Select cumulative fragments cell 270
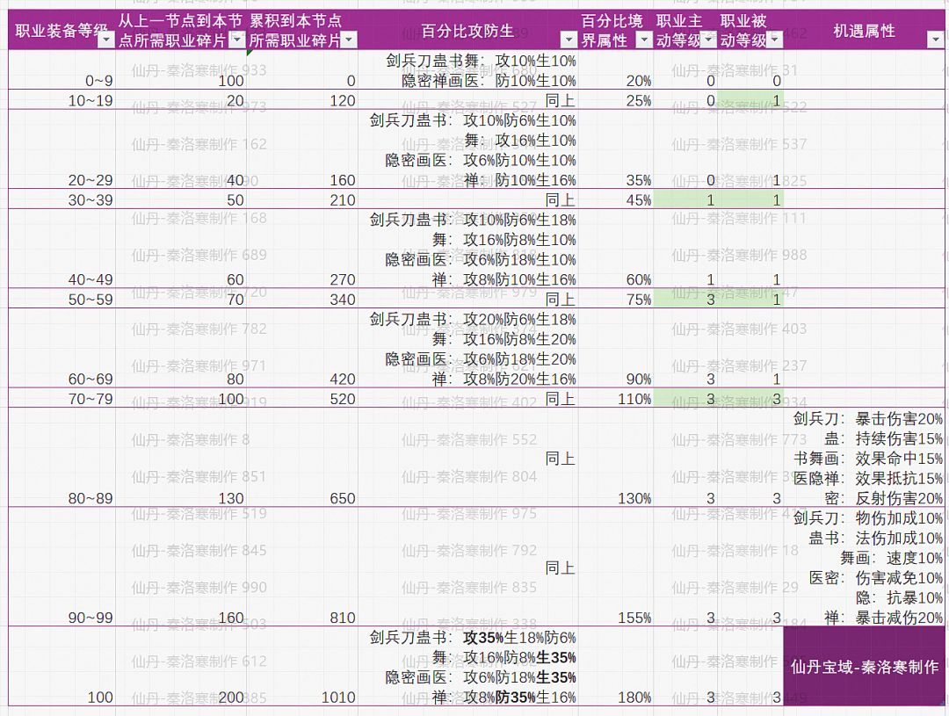The image size is (949, 716). pyautogui.click(x=302, y=249)
